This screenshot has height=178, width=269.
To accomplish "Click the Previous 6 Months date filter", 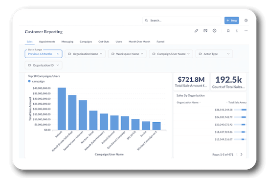I will point(44,54).
